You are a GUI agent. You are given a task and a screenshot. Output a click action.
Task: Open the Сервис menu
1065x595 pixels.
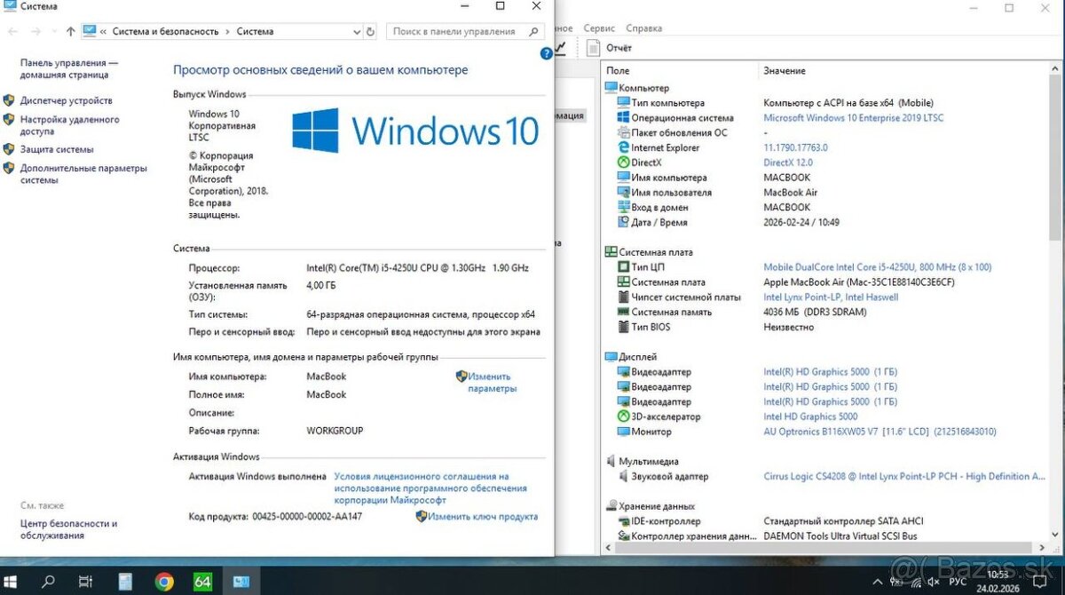pos(599,28)
